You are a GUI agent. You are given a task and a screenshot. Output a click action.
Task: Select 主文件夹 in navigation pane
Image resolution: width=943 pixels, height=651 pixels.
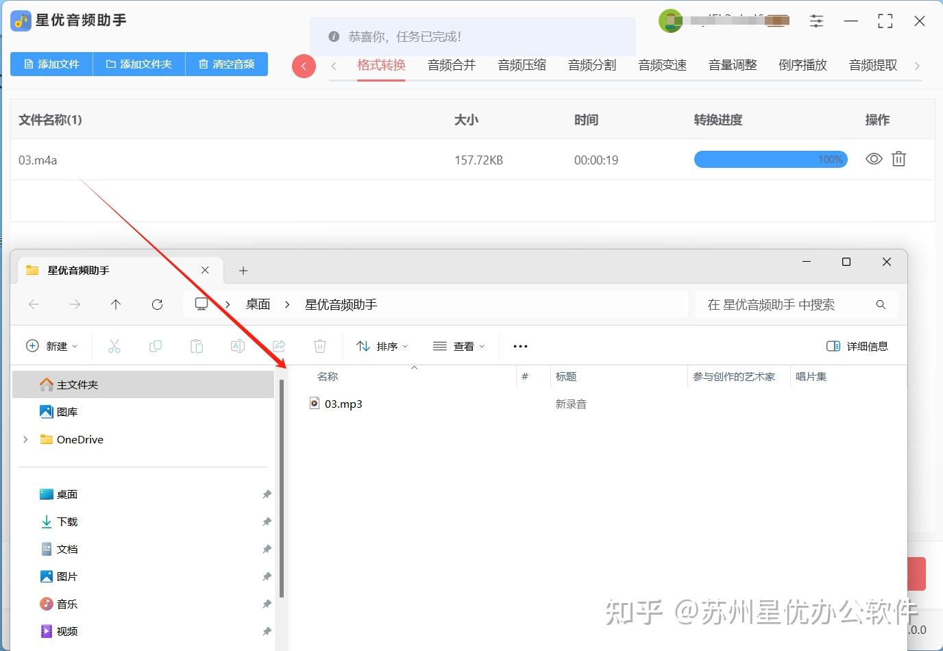coord(143,384)
